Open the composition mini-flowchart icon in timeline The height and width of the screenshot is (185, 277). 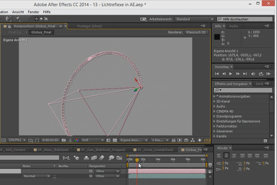pos(66,158)
